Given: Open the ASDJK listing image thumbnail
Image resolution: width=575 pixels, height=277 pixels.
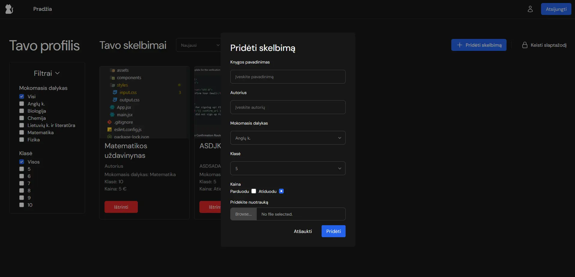Looking at the screenshot, I should click(x=208, y=102).
